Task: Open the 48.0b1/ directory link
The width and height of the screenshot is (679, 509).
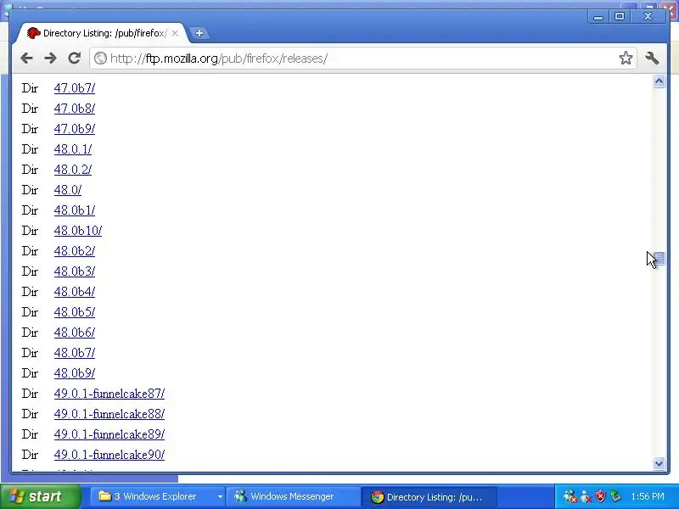Action: [75, 210]
